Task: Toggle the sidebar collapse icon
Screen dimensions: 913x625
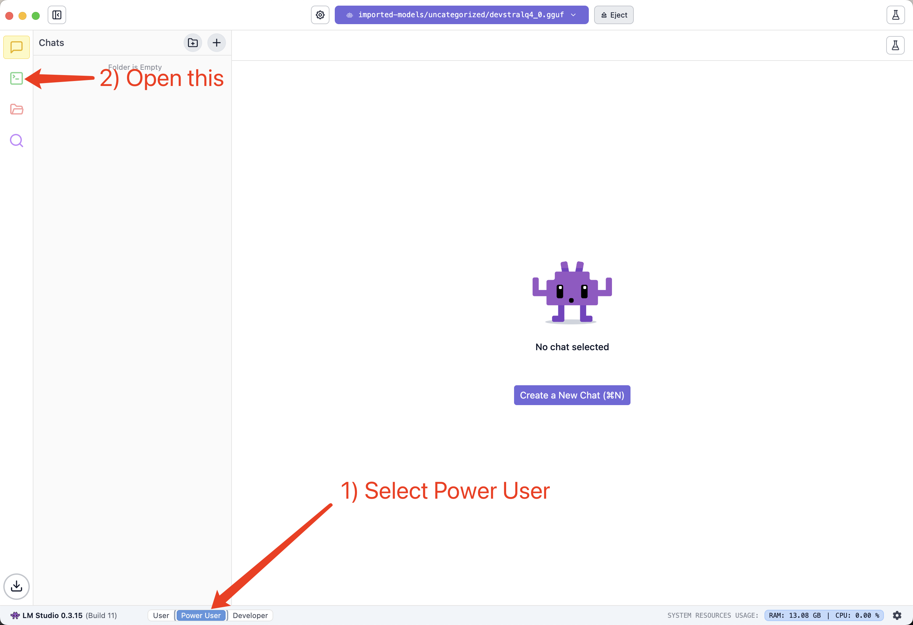Action: coord(57,15)
